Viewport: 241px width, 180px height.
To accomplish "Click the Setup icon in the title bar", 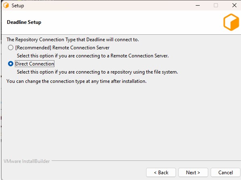I will [x=6, y=5].
